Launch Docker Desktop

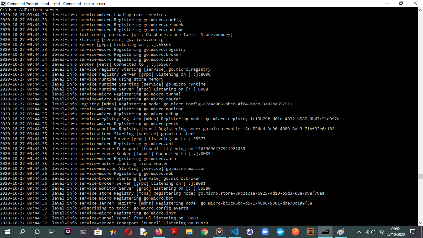(x=280, y=232)
